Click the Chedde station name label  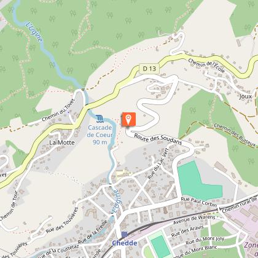(x=125, y=243)
